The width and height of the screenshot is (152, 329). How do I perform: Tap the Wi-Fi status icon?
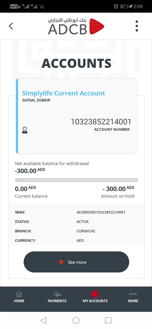click(42, 6)
